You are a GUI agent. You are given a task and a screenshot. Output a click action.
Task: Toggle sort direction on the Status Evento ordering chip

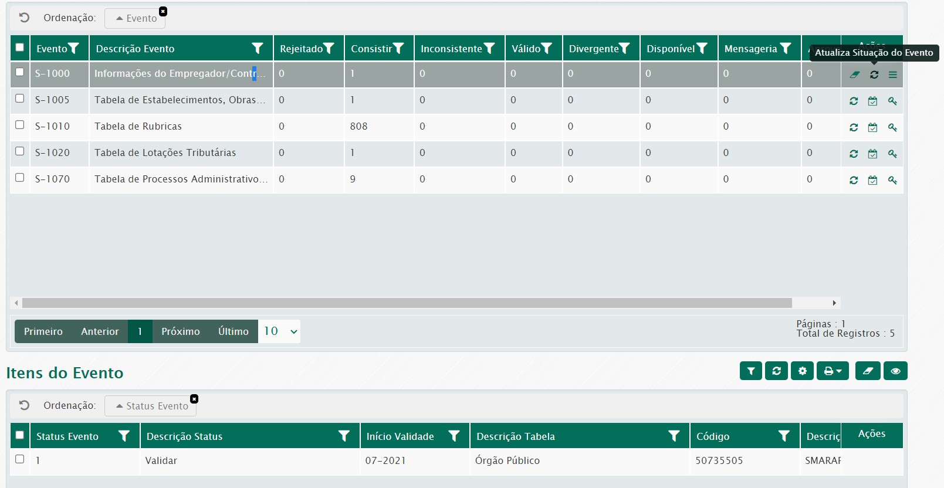point(151,406)
